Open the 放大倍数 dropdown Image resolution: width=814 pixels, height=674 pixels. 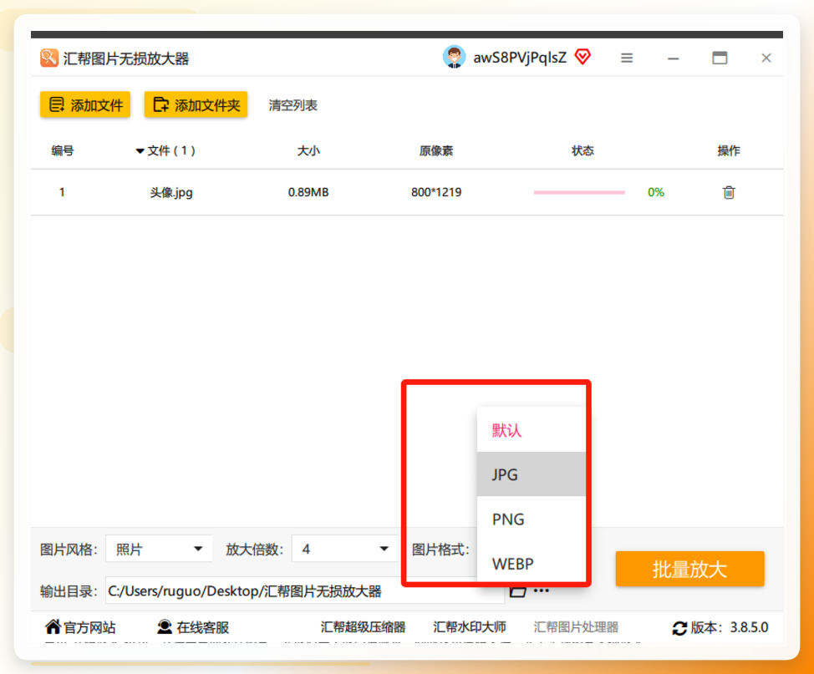(x=344, y=549)
